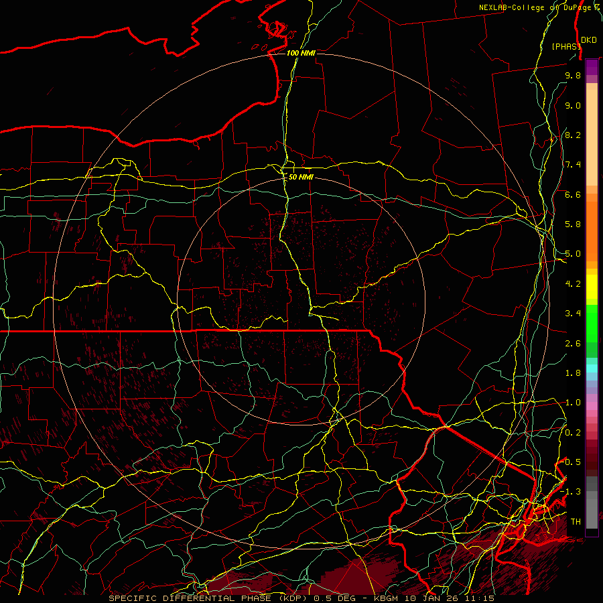
Task: Click the 100 NMI range ring label
Action: 301,53
